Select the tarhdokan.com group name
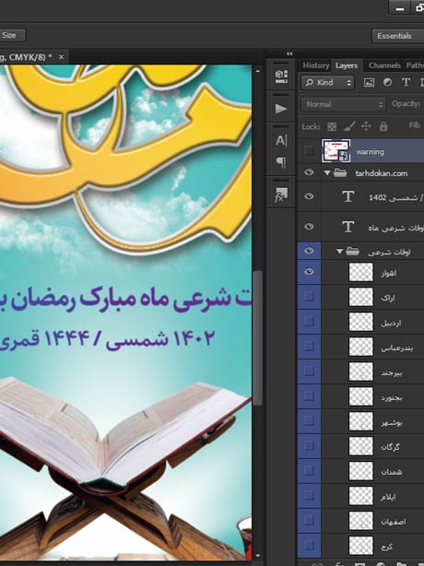Image resolution: width=424 pixels, height=566 pixels. coord(381,173)
